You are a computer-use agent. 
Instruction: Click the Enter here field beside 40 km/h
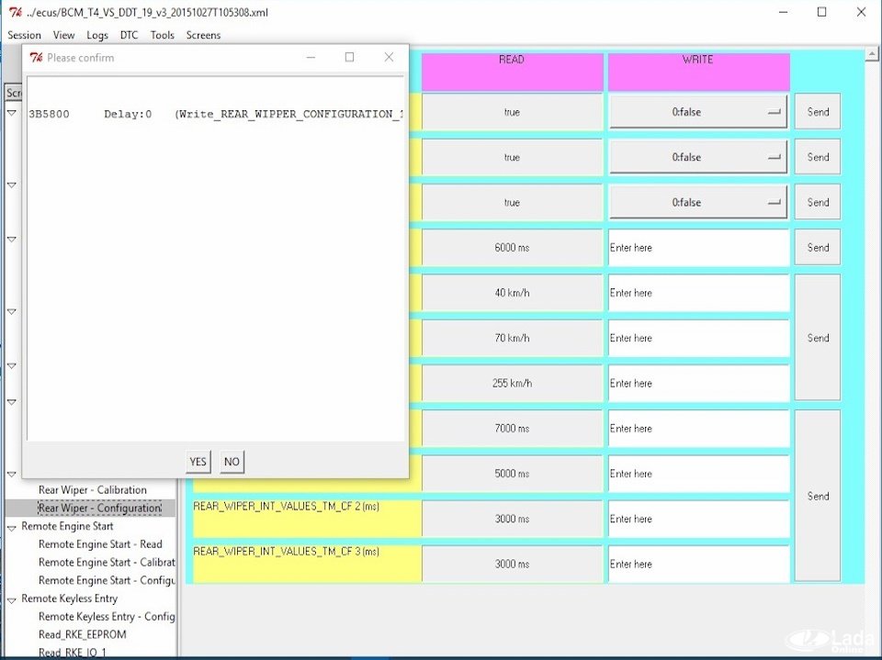698,293
